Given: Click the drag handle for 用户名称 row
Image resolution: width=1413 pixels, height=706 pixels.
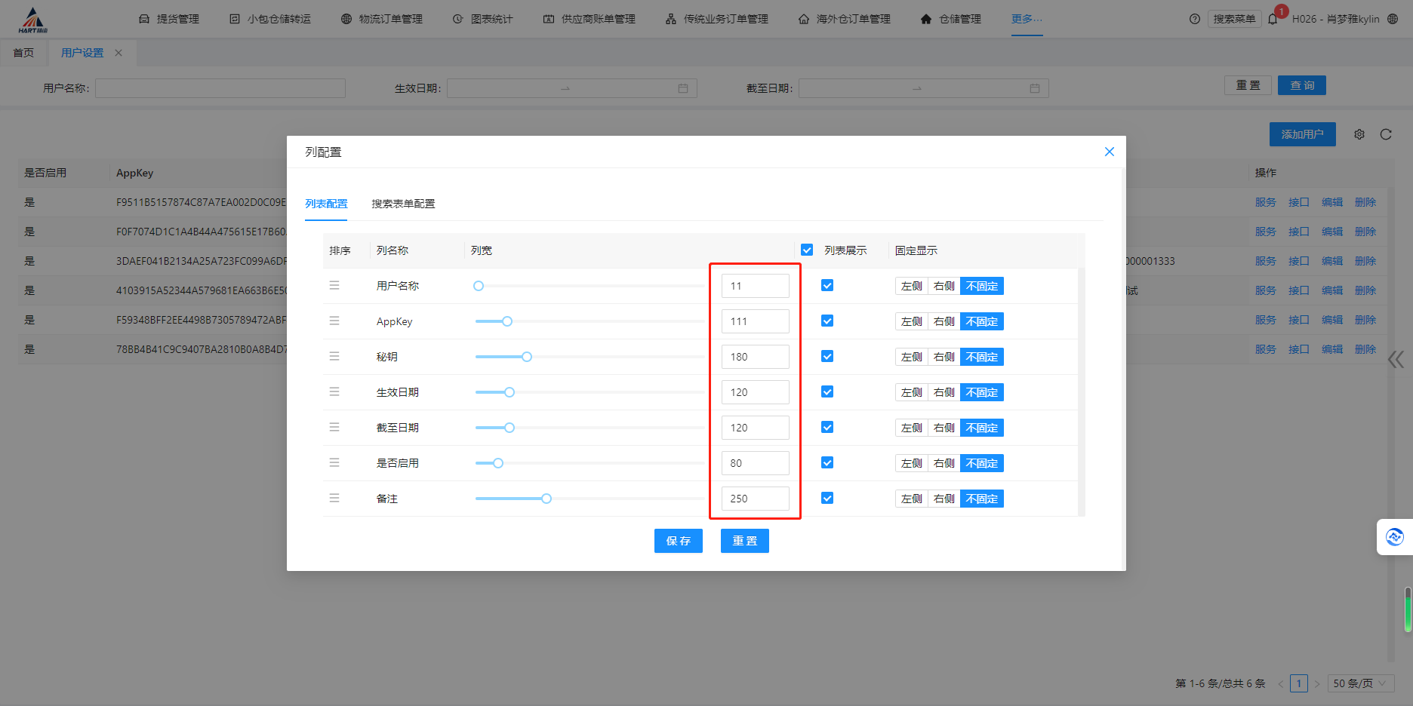Looking at the screenshot, I should click(x=334, y=285).
